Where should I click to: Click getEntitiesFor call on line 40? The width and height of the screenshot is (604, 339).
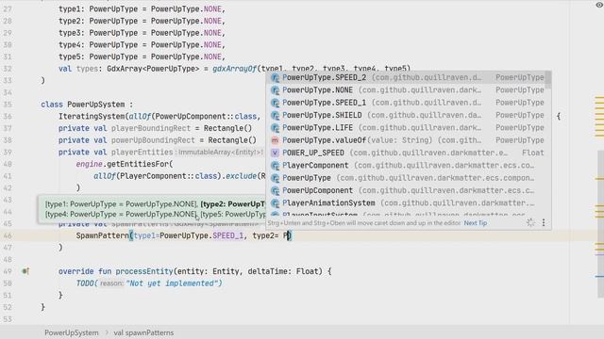point(138,164)
